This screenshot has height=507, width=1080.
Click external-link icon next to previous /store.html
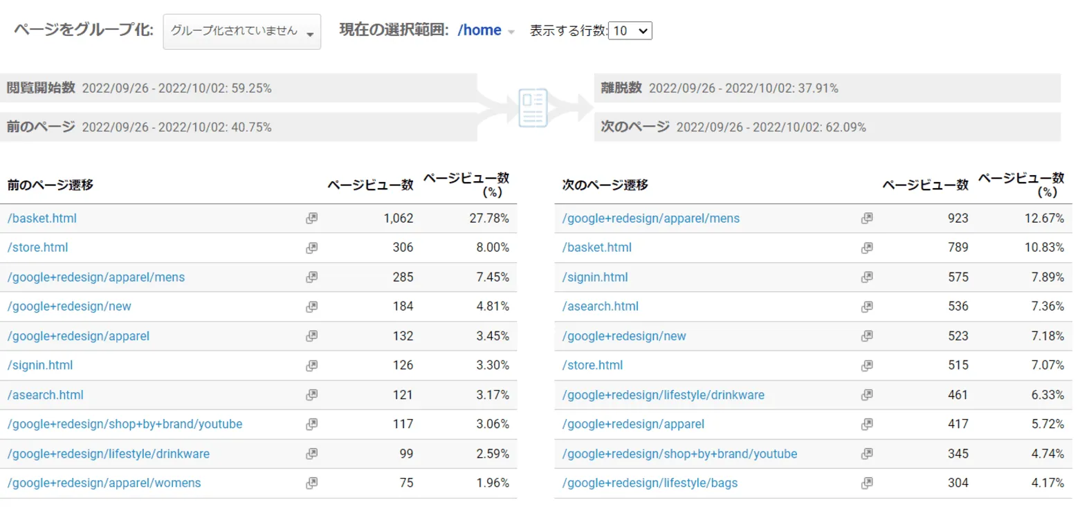(x=312, y=248)
